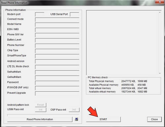Image resolution: width=165 pixels, height=127 pixels.
Task: Click the Phone S/W Ver field
Action: pos(57,35)
